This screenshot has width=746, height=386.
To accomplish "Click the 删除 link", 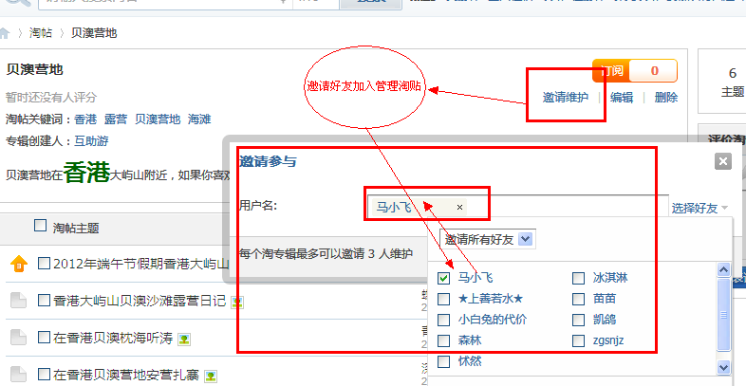I will coord(666,98).
